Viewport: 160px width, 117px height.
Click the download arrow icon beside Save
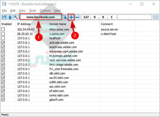10,17
